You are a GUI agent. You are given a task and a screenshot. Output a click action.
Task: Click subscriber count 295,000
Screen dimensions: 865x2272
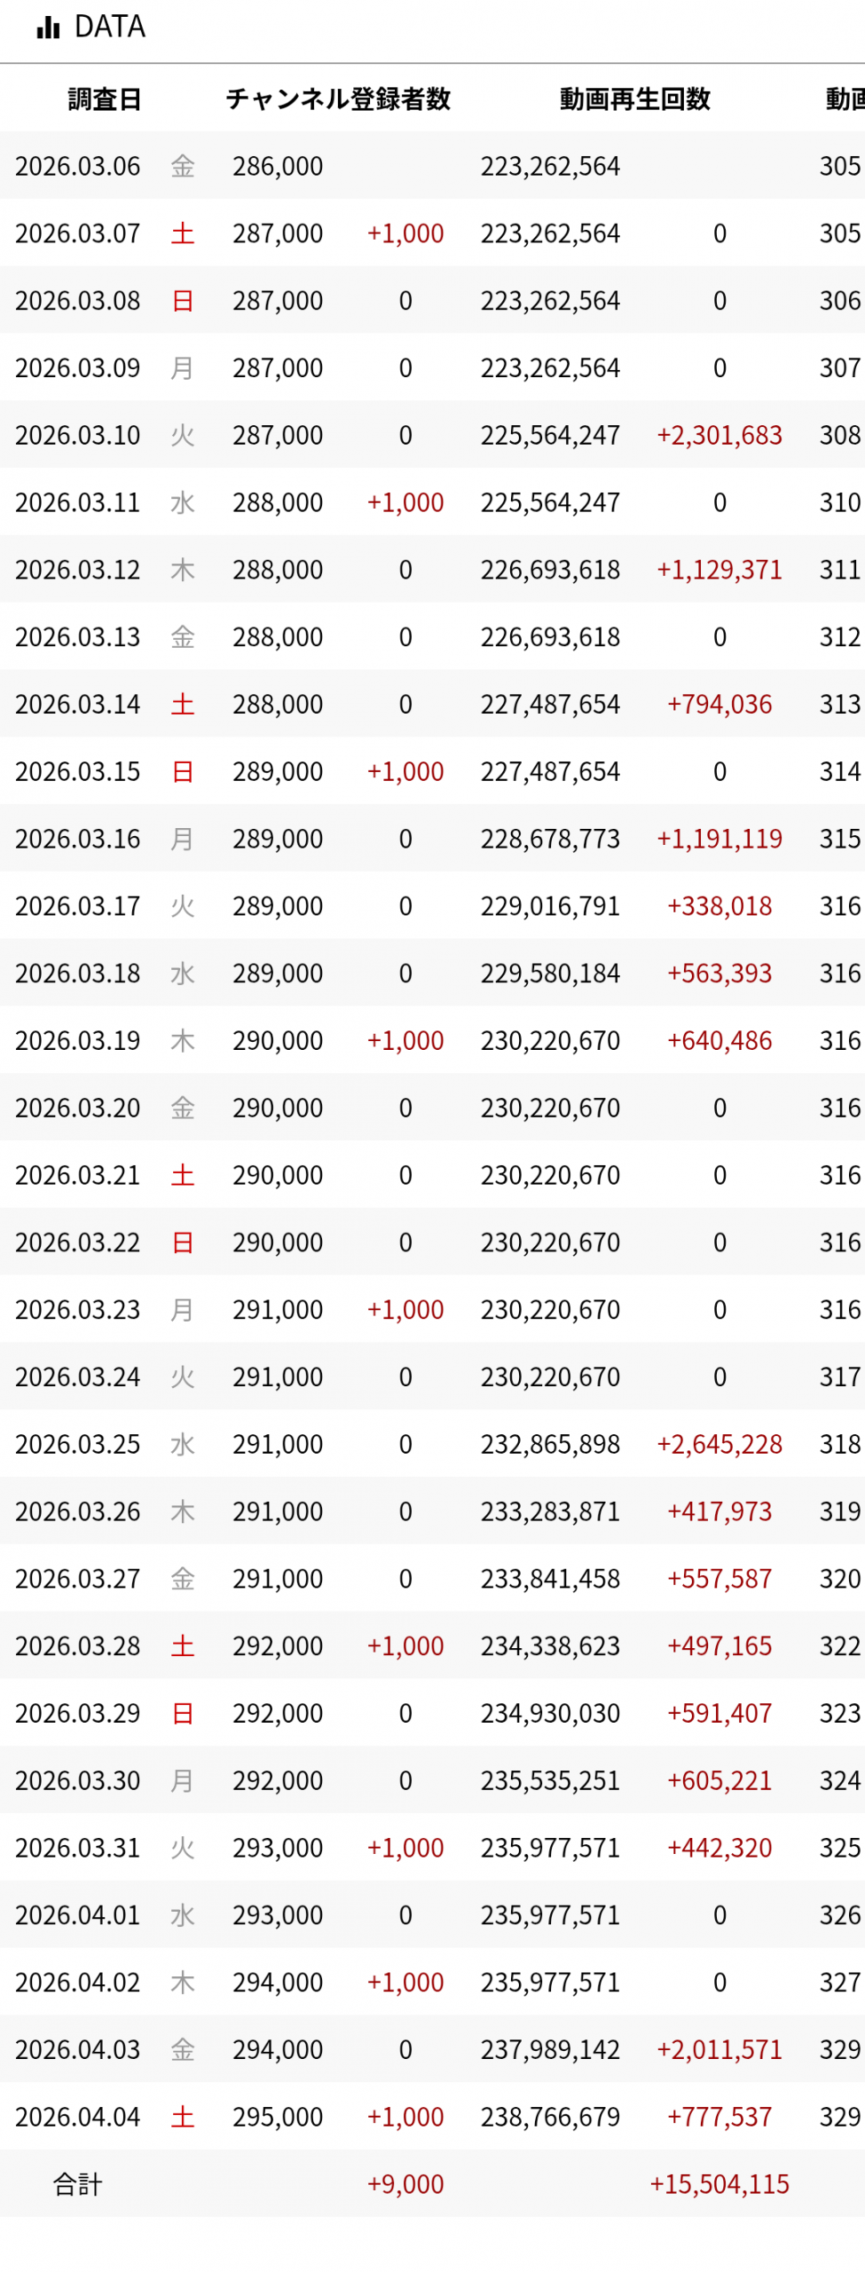tap(278, 2117)
